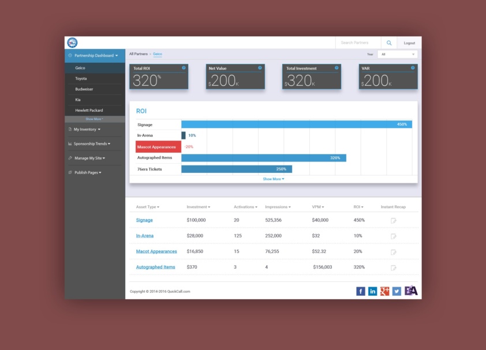Open the LinkedIn social link

pyautogui.click(x=372, y=291)
